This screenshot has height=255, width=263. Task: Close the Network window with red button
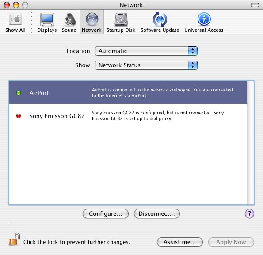coord(7,5)
